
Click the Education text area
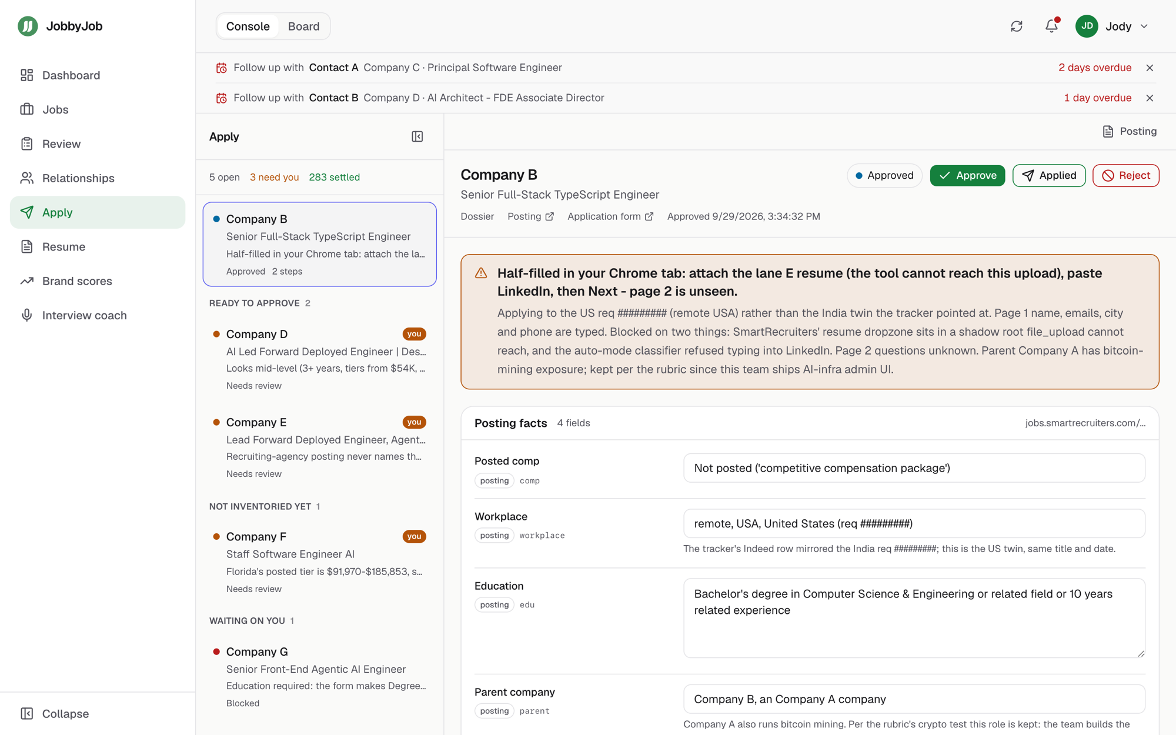[x=914, y=618]
